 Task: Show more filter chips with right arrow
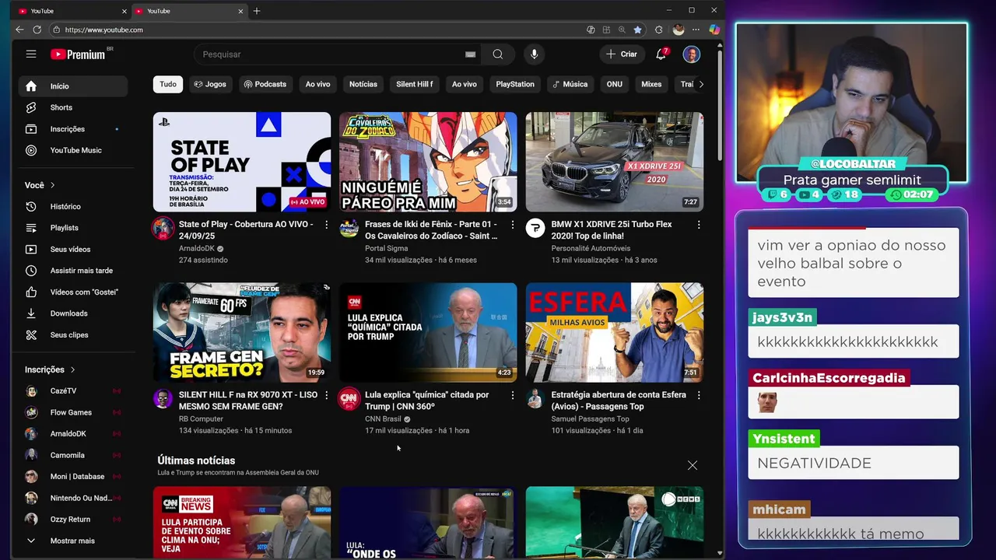[701, 84]
